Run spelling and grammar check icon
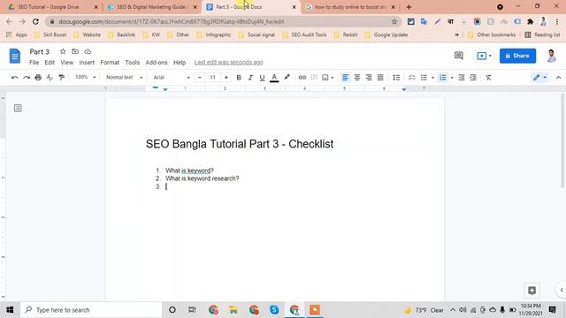 click(x=50, y=77)
